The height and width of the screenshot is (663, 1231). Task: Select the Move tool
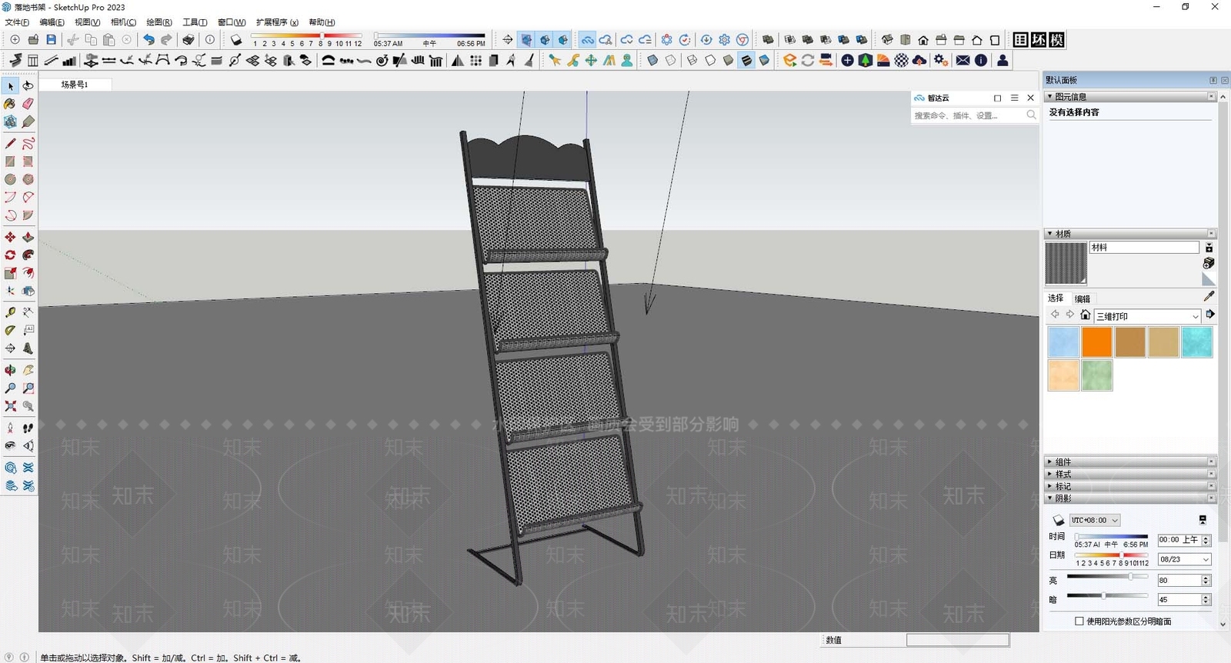(x=11, y=237)
